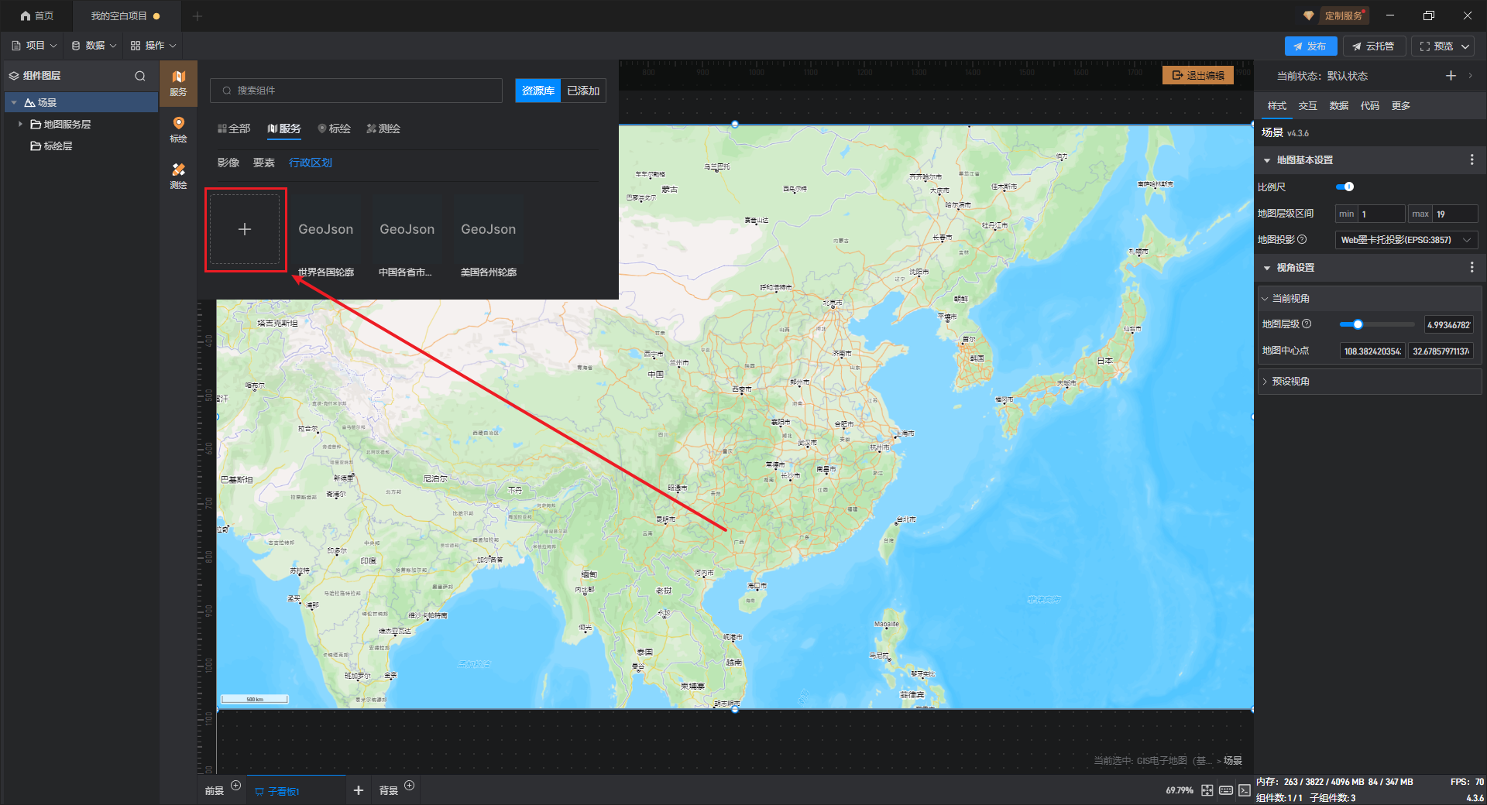The height and width of the screenshot is (805, 1487).
Task: Click the 标绘层 folder icon
Action: click(36, 146)
